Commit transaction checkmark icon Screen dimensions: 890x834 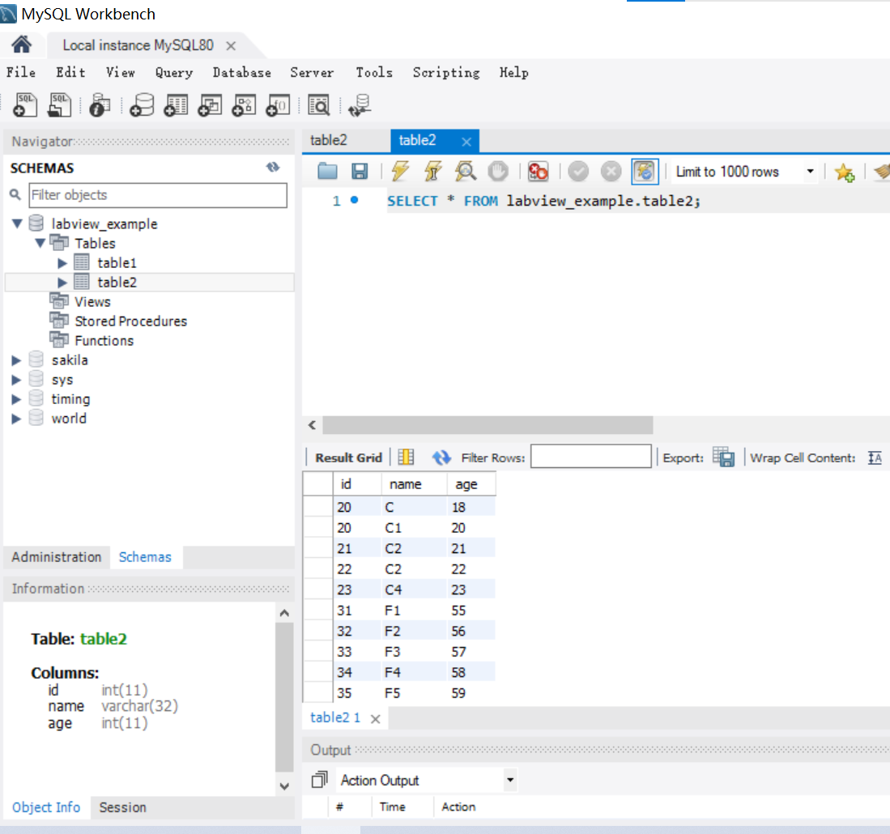(x=578, y=172)
